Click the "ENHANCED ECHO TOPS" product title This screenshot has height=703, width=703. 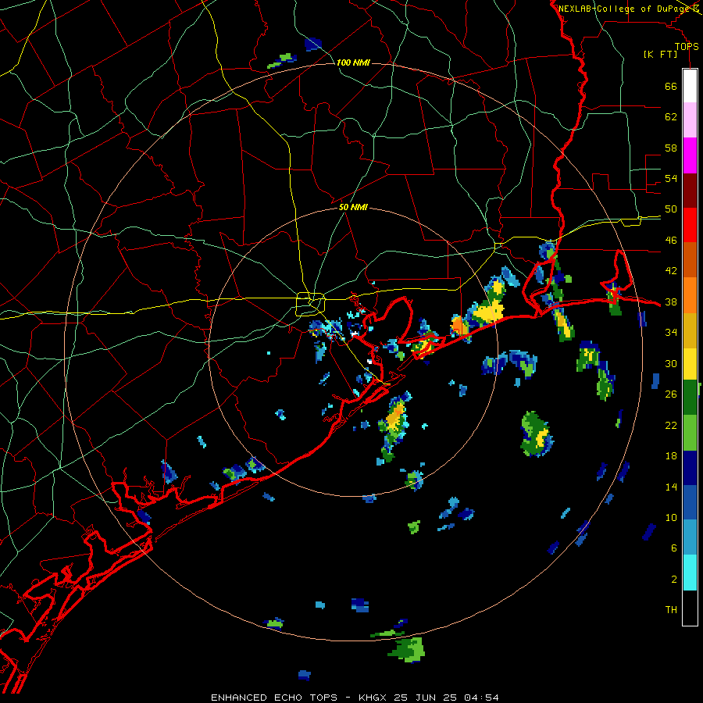tap(274, 698)
